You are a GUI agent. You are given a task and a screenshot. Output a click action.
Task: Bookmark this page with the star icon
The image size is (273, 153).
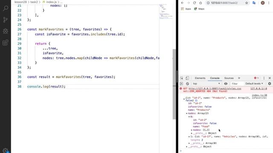point(247,3)
